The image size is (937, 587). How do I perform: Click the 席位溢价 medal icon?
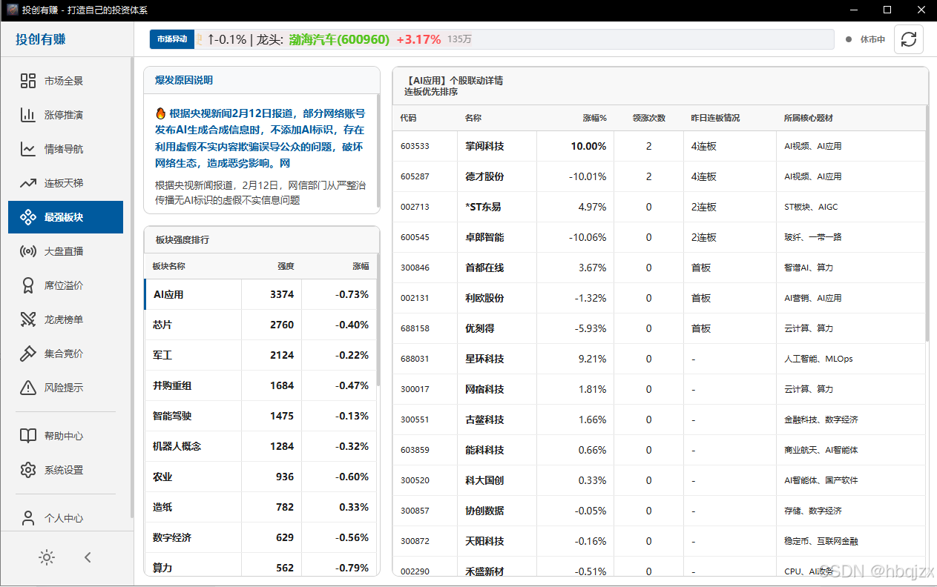[x=28, y=285]
